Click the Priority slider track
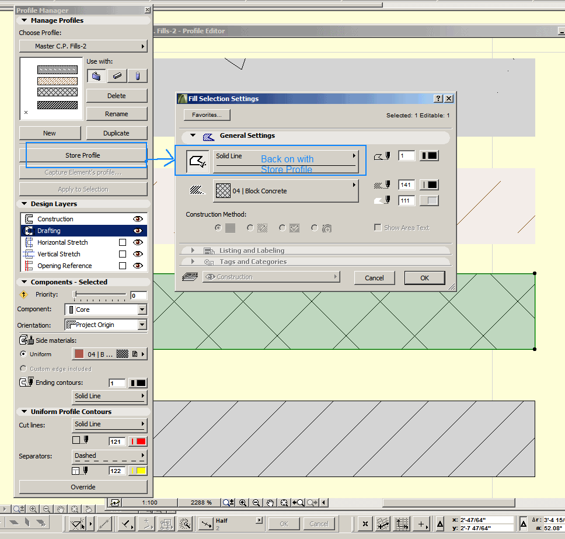565x539 pixels. coord(100,295)
